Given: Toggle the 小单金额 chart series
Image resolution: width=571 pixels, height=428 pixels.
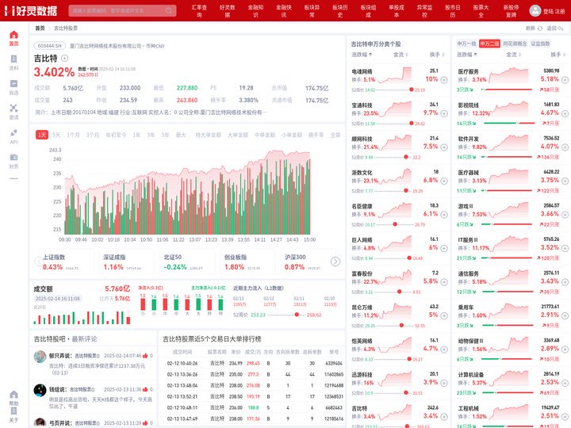Looking at the screenshot, I should point(292,135).
